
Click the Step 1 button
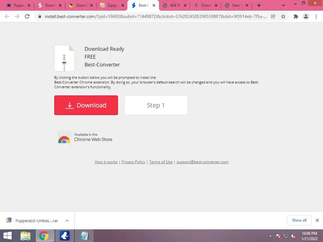pyautogui.click(x=156, y=105)
